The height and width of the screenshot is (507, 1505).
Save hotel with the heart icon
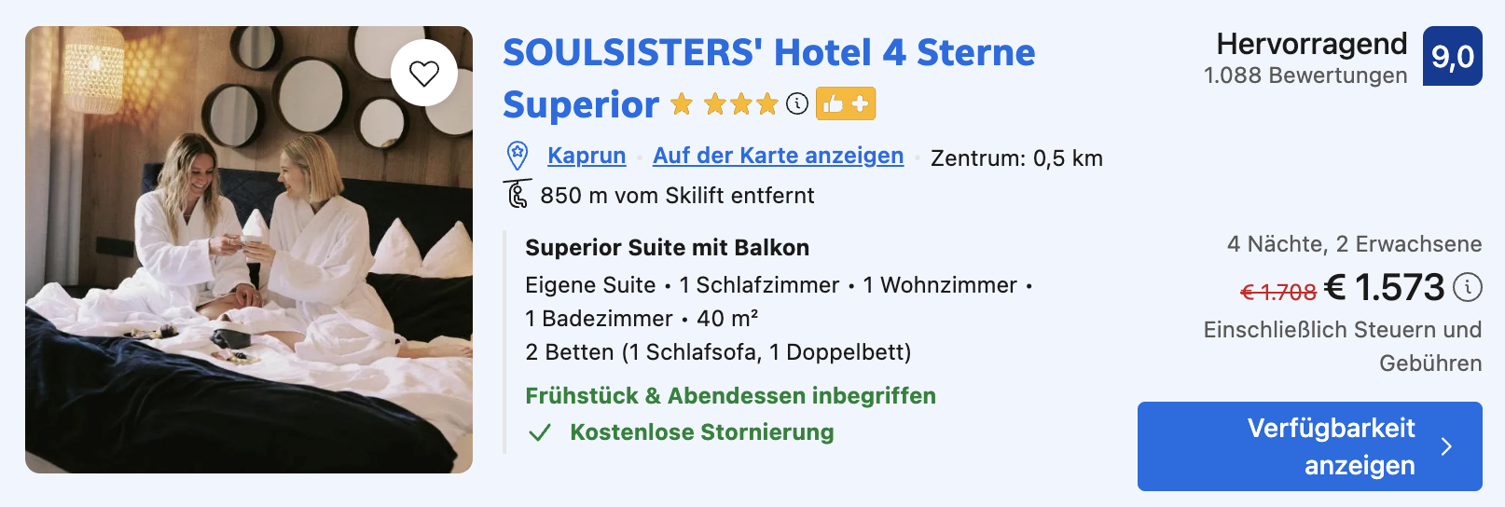pyautogui.click(x=424, y=73)
